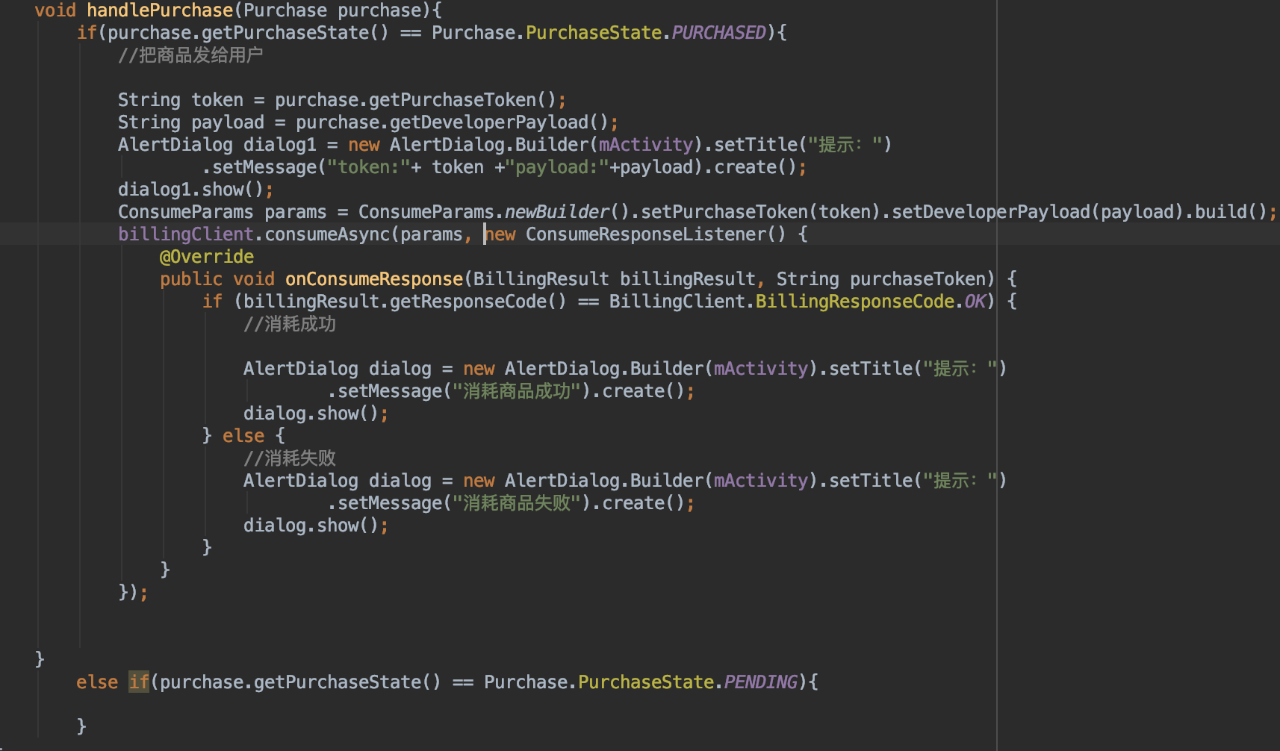Click the billingClient field reference

point(186,234)
